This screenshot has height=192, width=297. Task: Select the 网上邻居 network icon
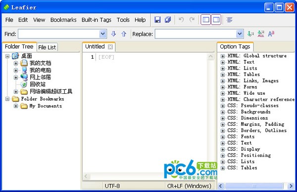click(24, 77)
